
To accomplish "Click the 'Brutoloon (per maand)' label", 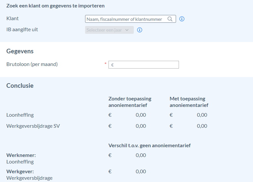I will click(x=32, y=64).
